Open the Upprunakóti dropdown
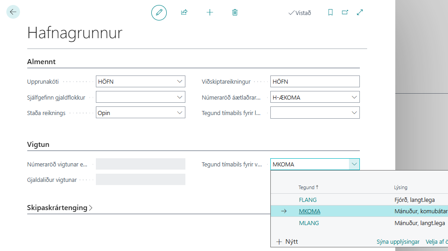The width and height of the screenshot is (448, 251). (x=179, y=82)
